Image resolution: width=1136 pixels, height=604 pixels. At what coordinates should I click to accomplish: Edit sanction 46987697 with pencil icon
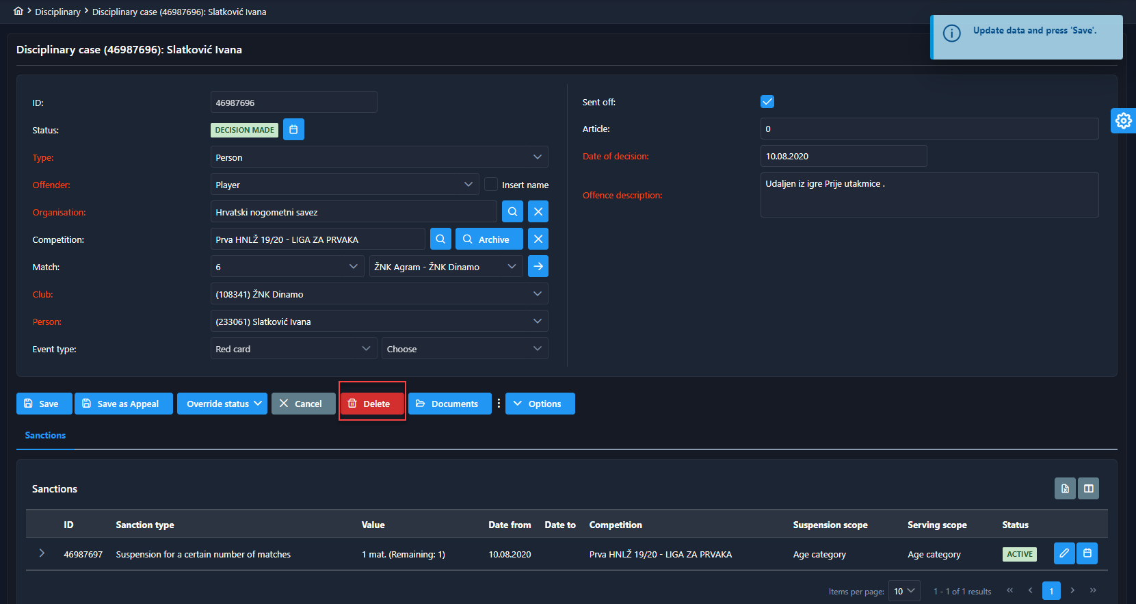tap(1064, 553)
